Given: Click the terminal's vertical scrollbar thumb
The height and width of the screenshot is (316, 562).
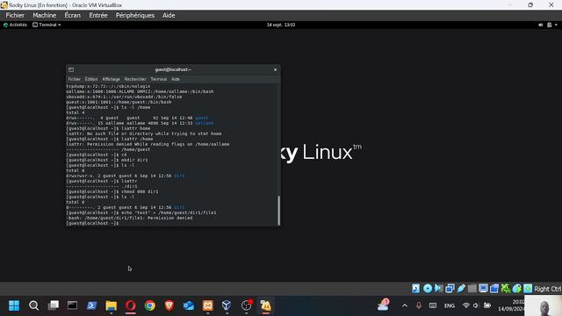Looking at the screenshot, I should tap(278, 211).
